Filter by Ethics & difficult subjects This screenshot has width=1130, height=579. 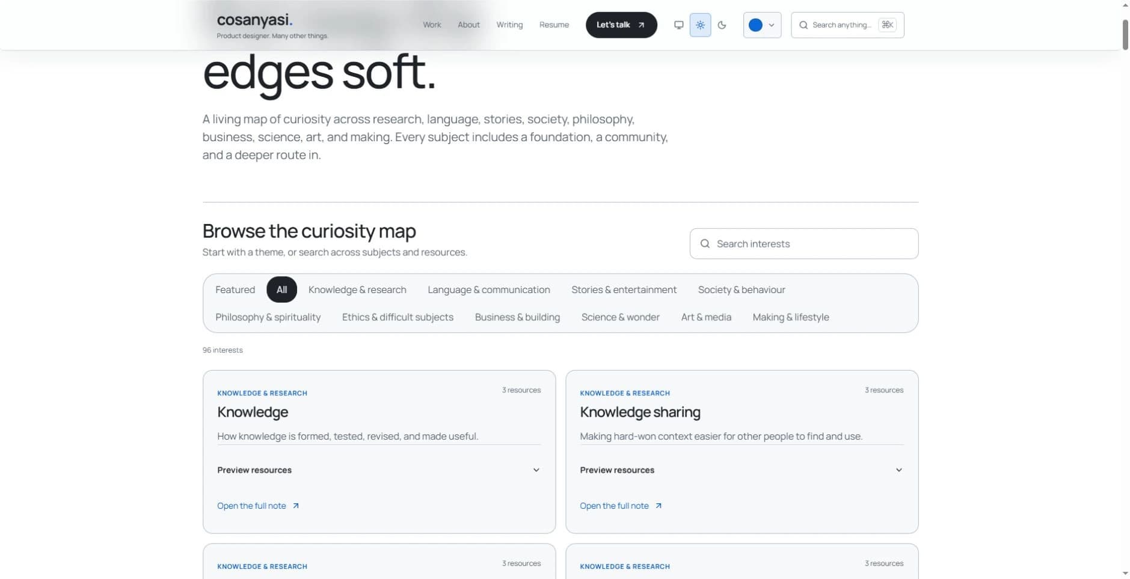pyautogui.click(x=398, y=317)
